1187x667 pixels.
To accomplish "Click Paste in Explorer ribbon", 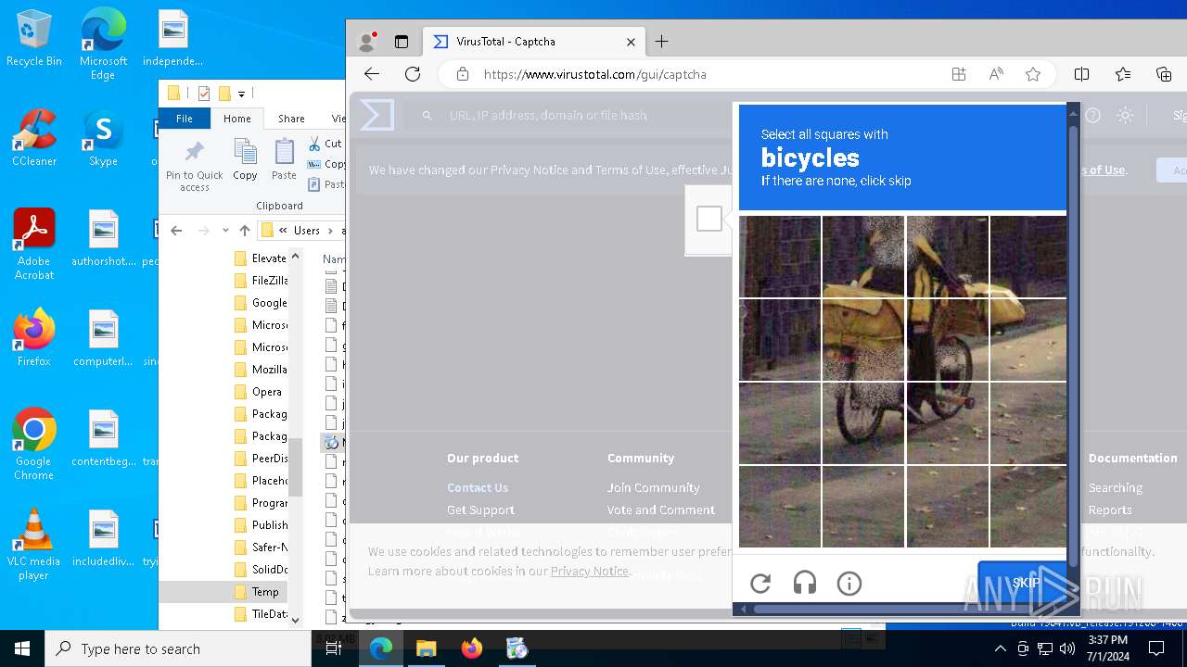I will (x=284, y=159).
